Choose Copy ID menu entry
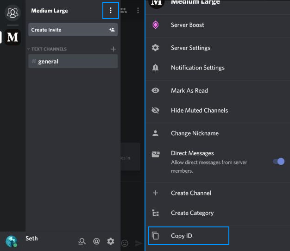This screenshot has height=251, width=290. coord(189,236)
